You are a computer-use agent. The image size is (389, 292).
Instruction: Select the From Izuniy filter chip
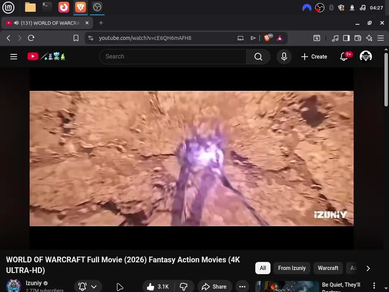click(x=292, y=268)
